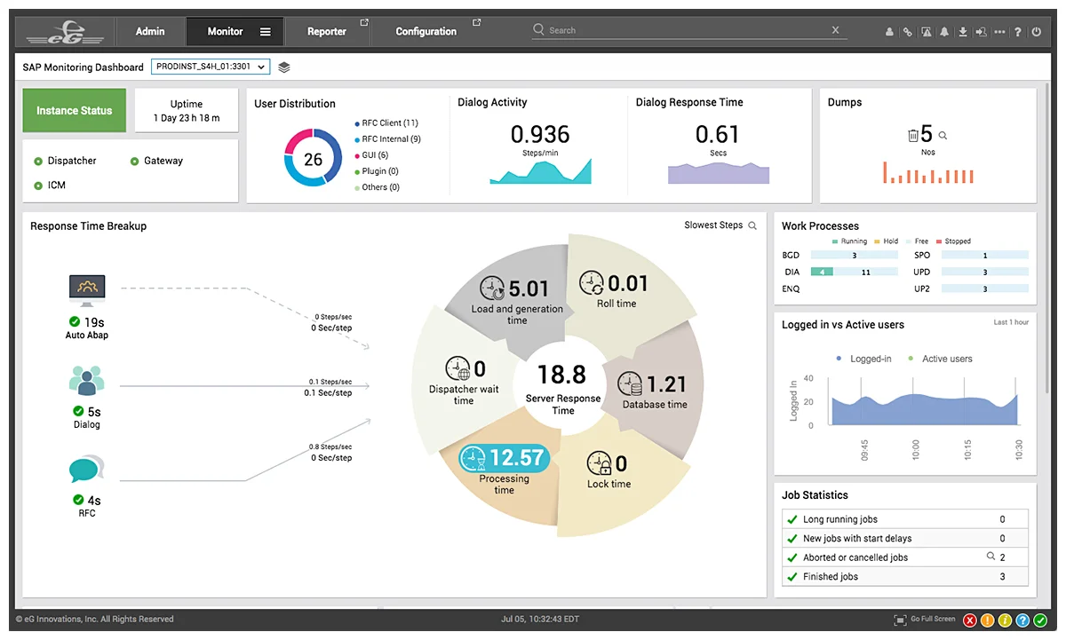Click the Finished jobs row
Viewport: 1066px width, 640px height.
click(x=904, y=576)
